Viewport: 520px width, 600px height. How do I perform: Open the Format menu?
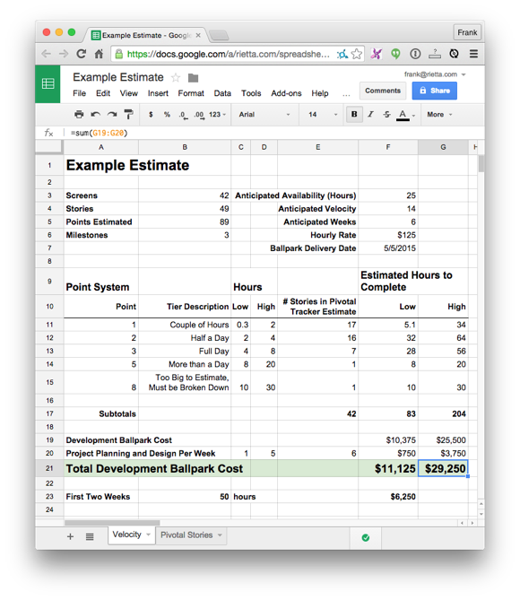pos(191,93)
